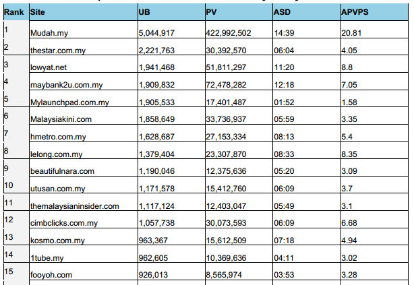Select beautifulnara.com in the list
This screenshot has height=285, width=414.
(62, 172)
